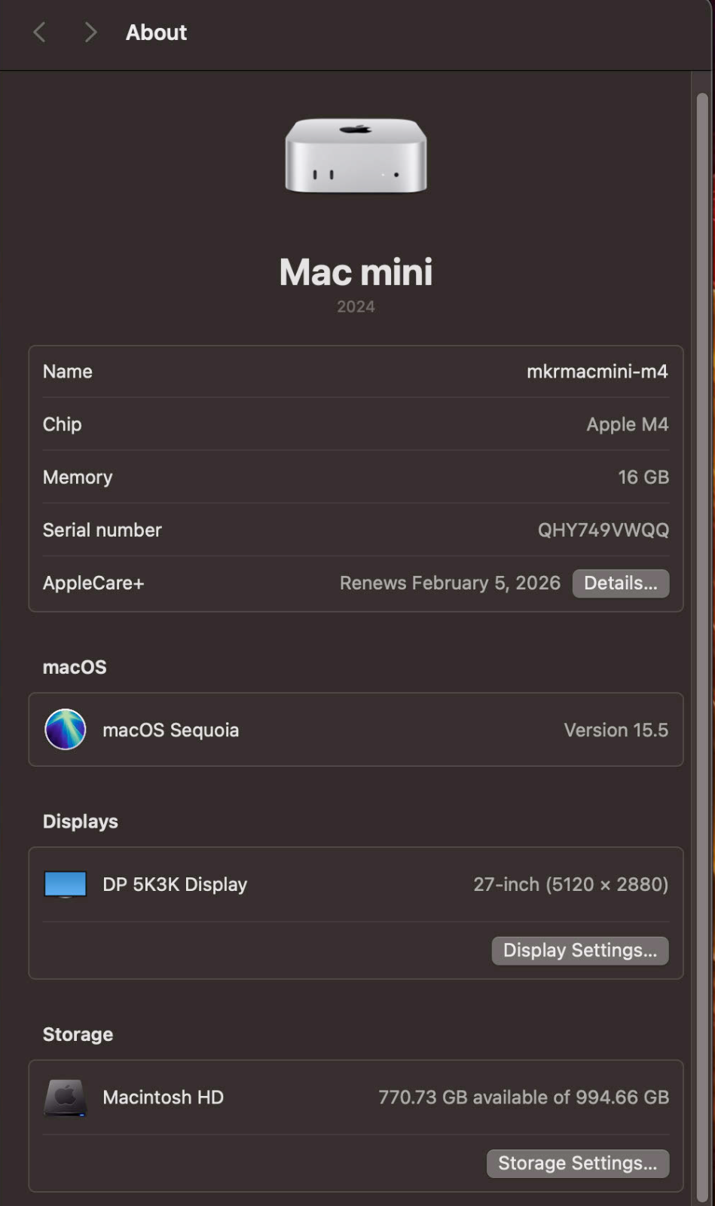Go back with the left chevron

click(x=40, y=32)
